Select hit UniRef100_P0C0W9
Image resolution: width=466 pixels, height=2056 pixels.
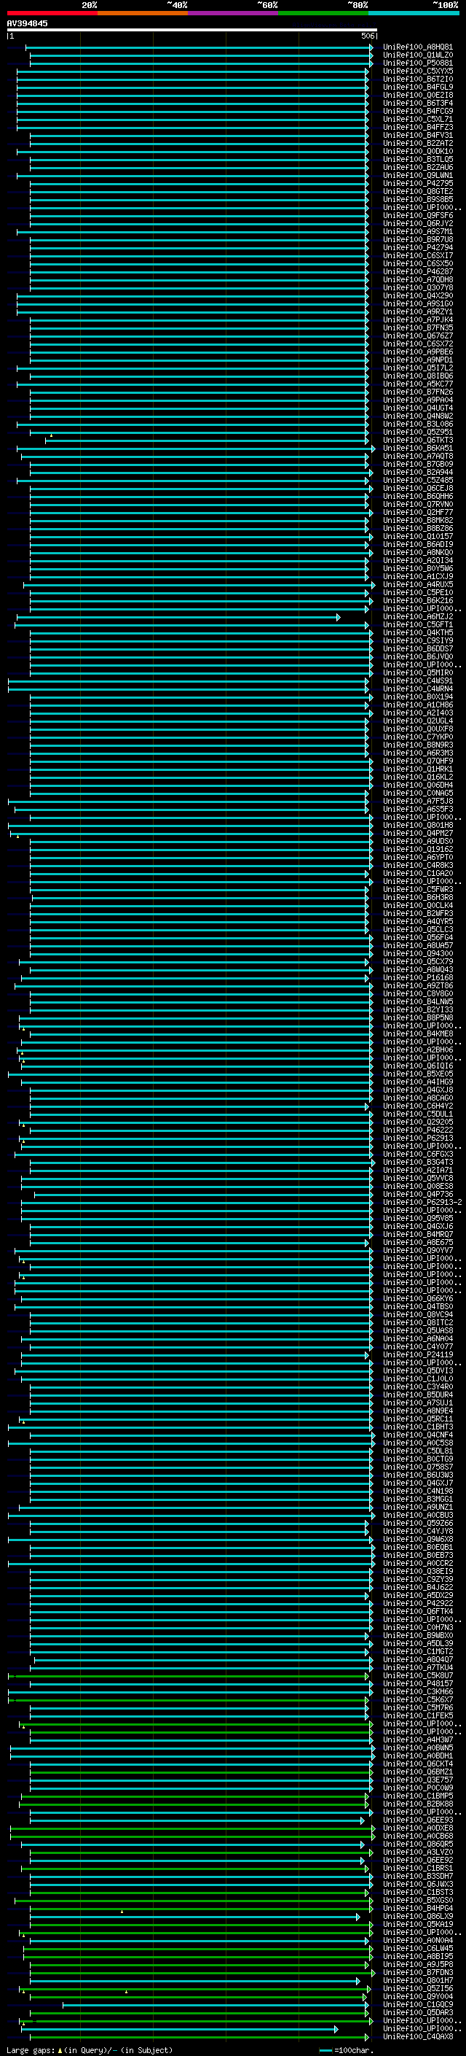[x=417, y=1788]
